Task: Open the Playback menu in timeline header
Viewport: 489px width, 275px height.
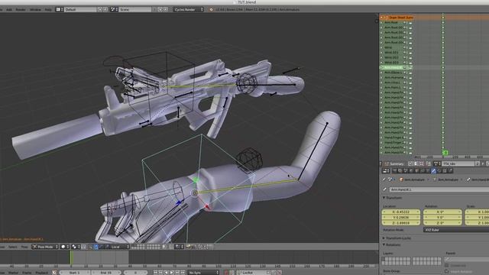Action: [x=41, y=273]
